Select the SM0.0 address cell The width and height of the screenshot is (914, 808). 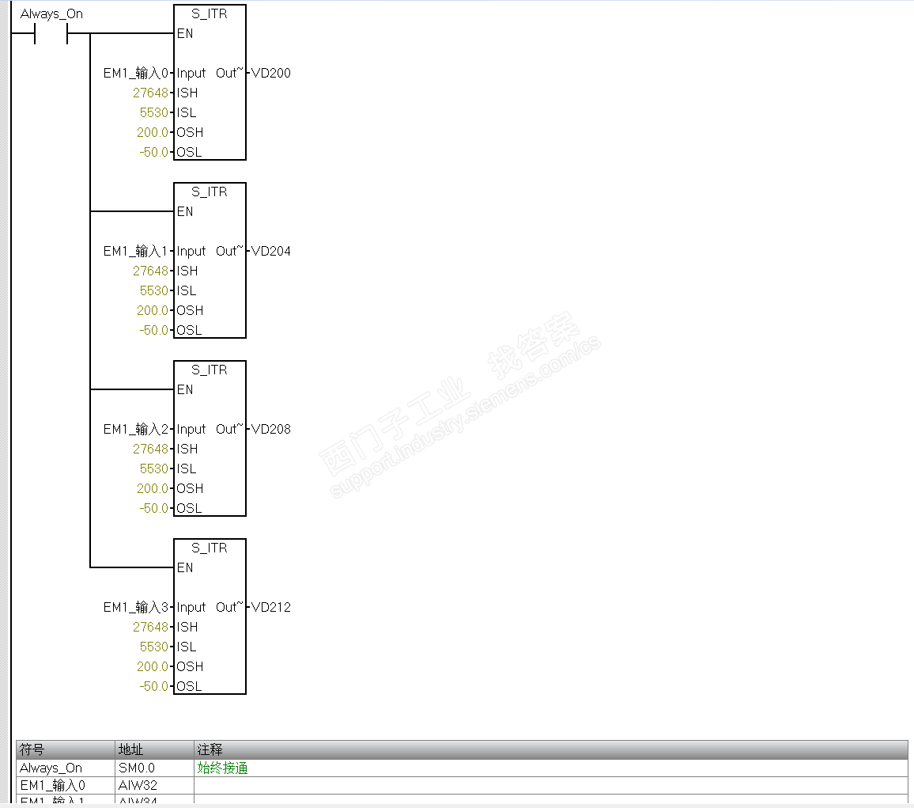154,768
